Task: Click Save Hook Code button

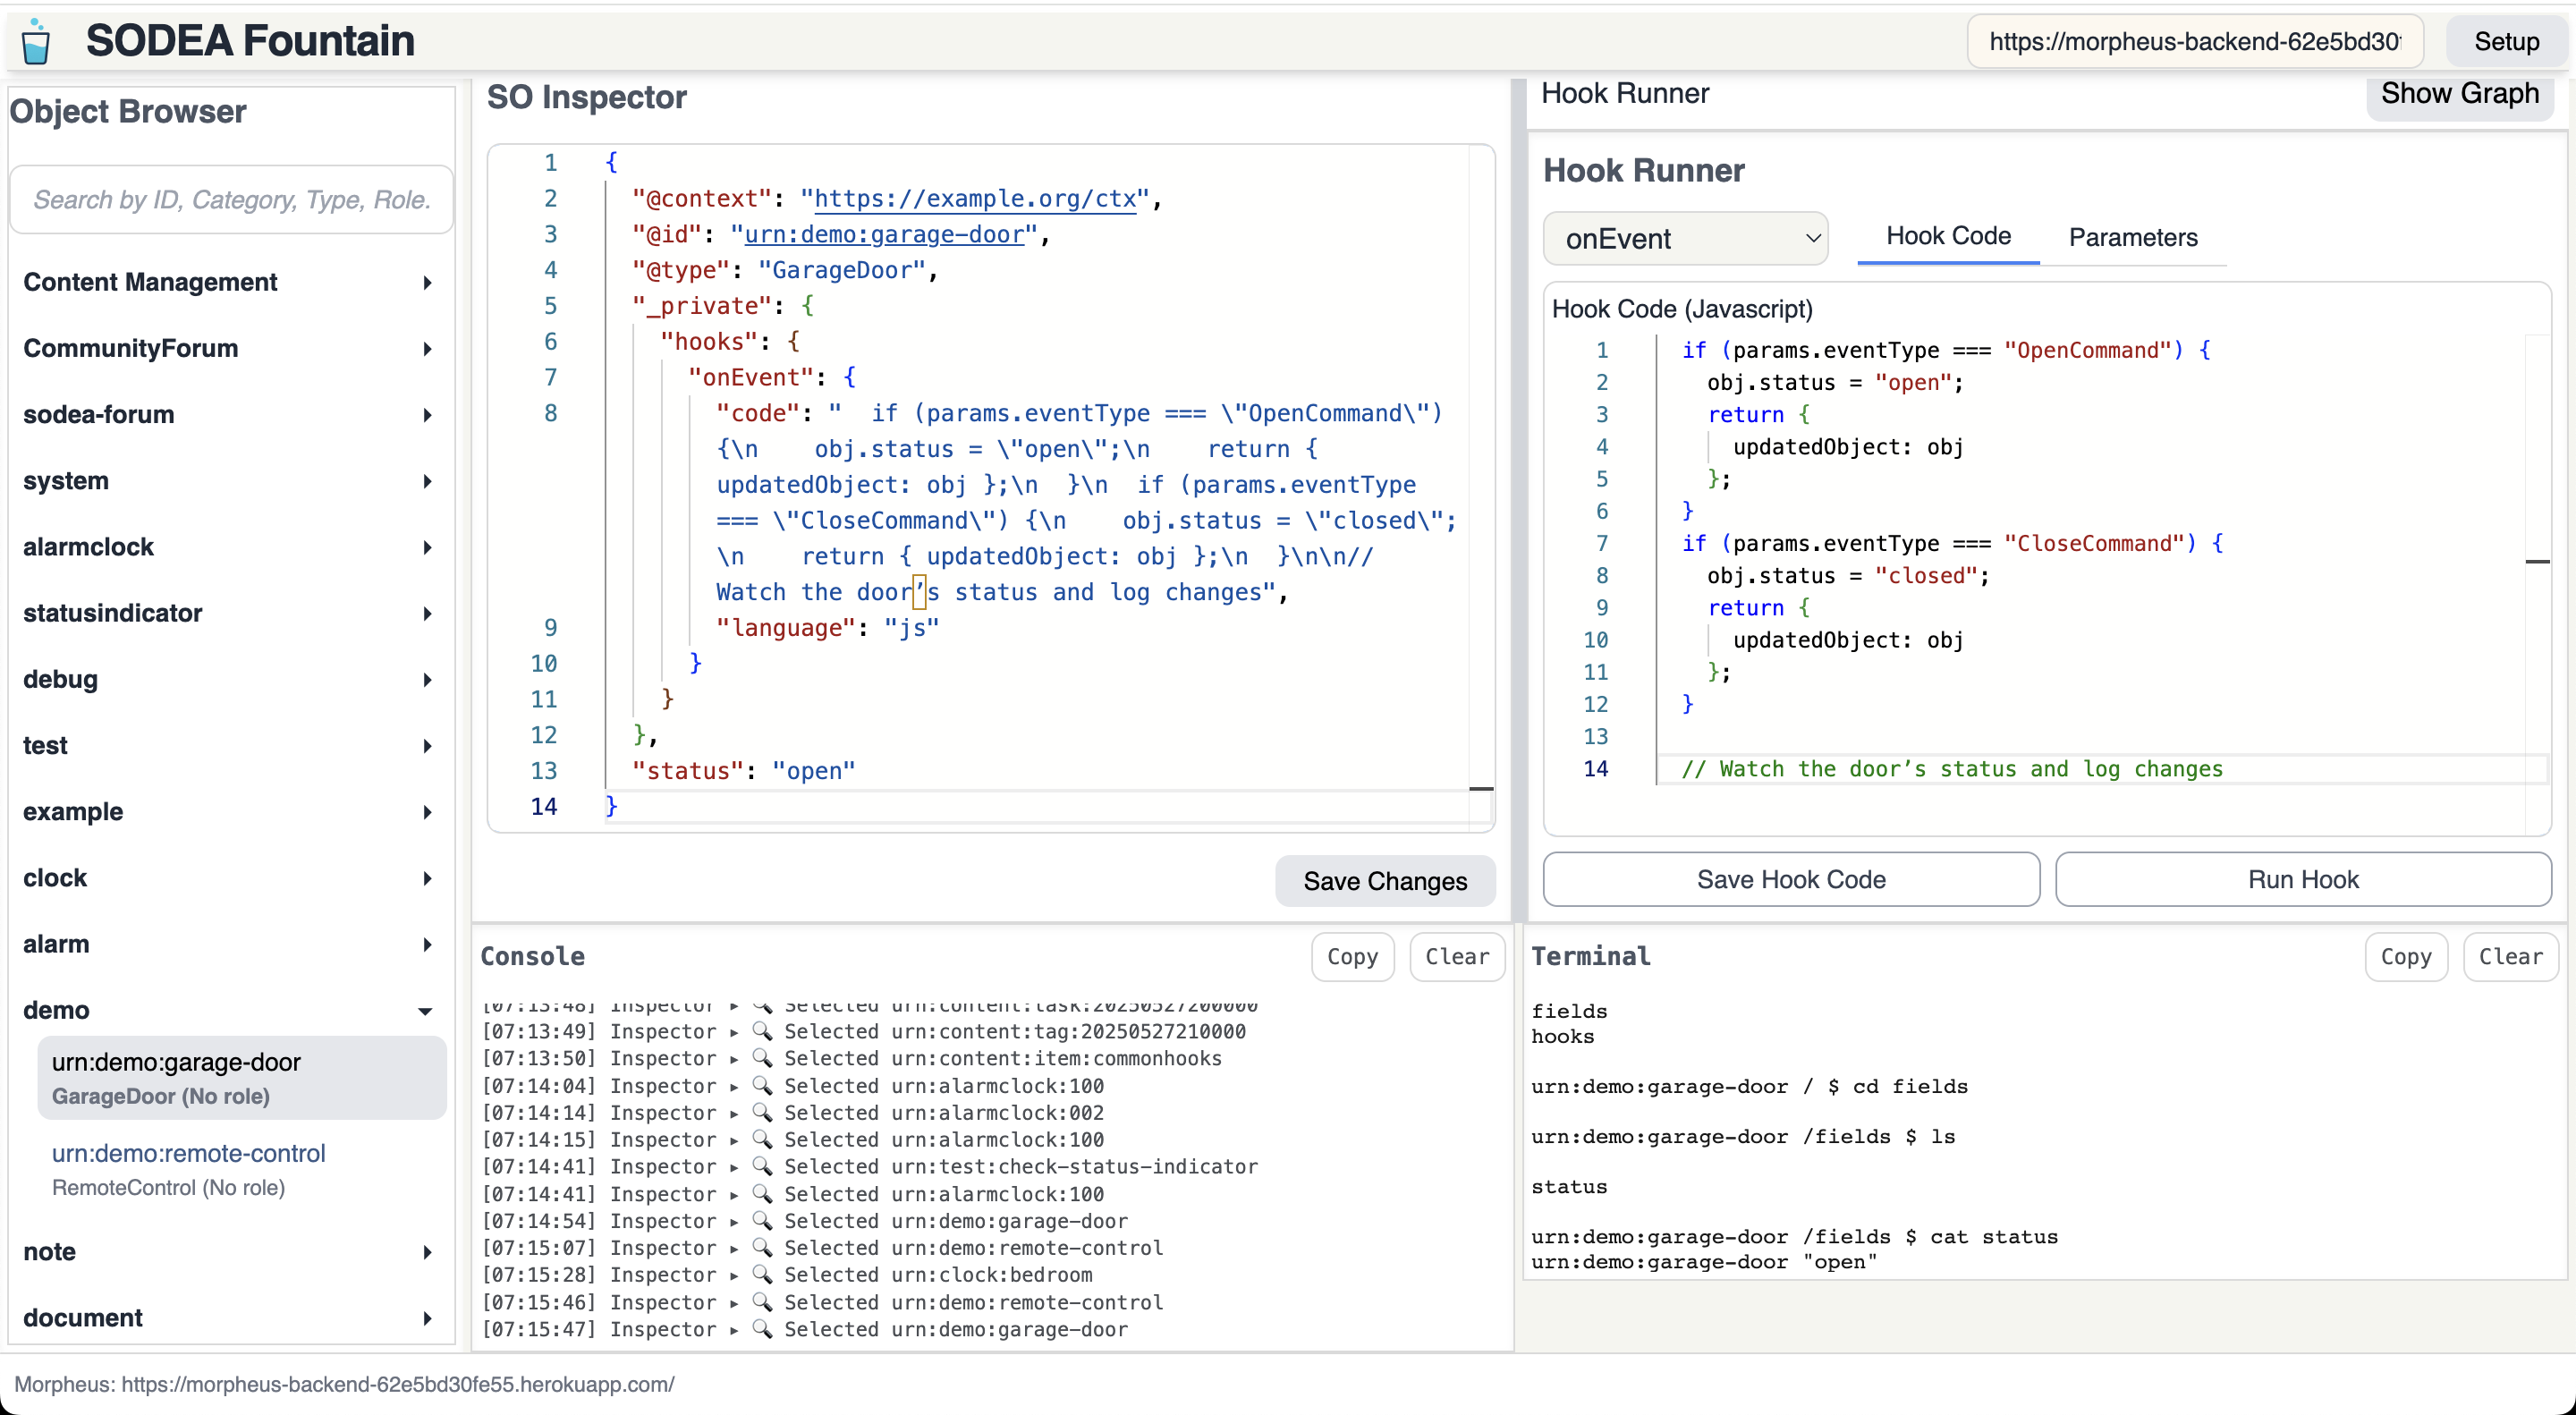Action: pos(1791,879)
